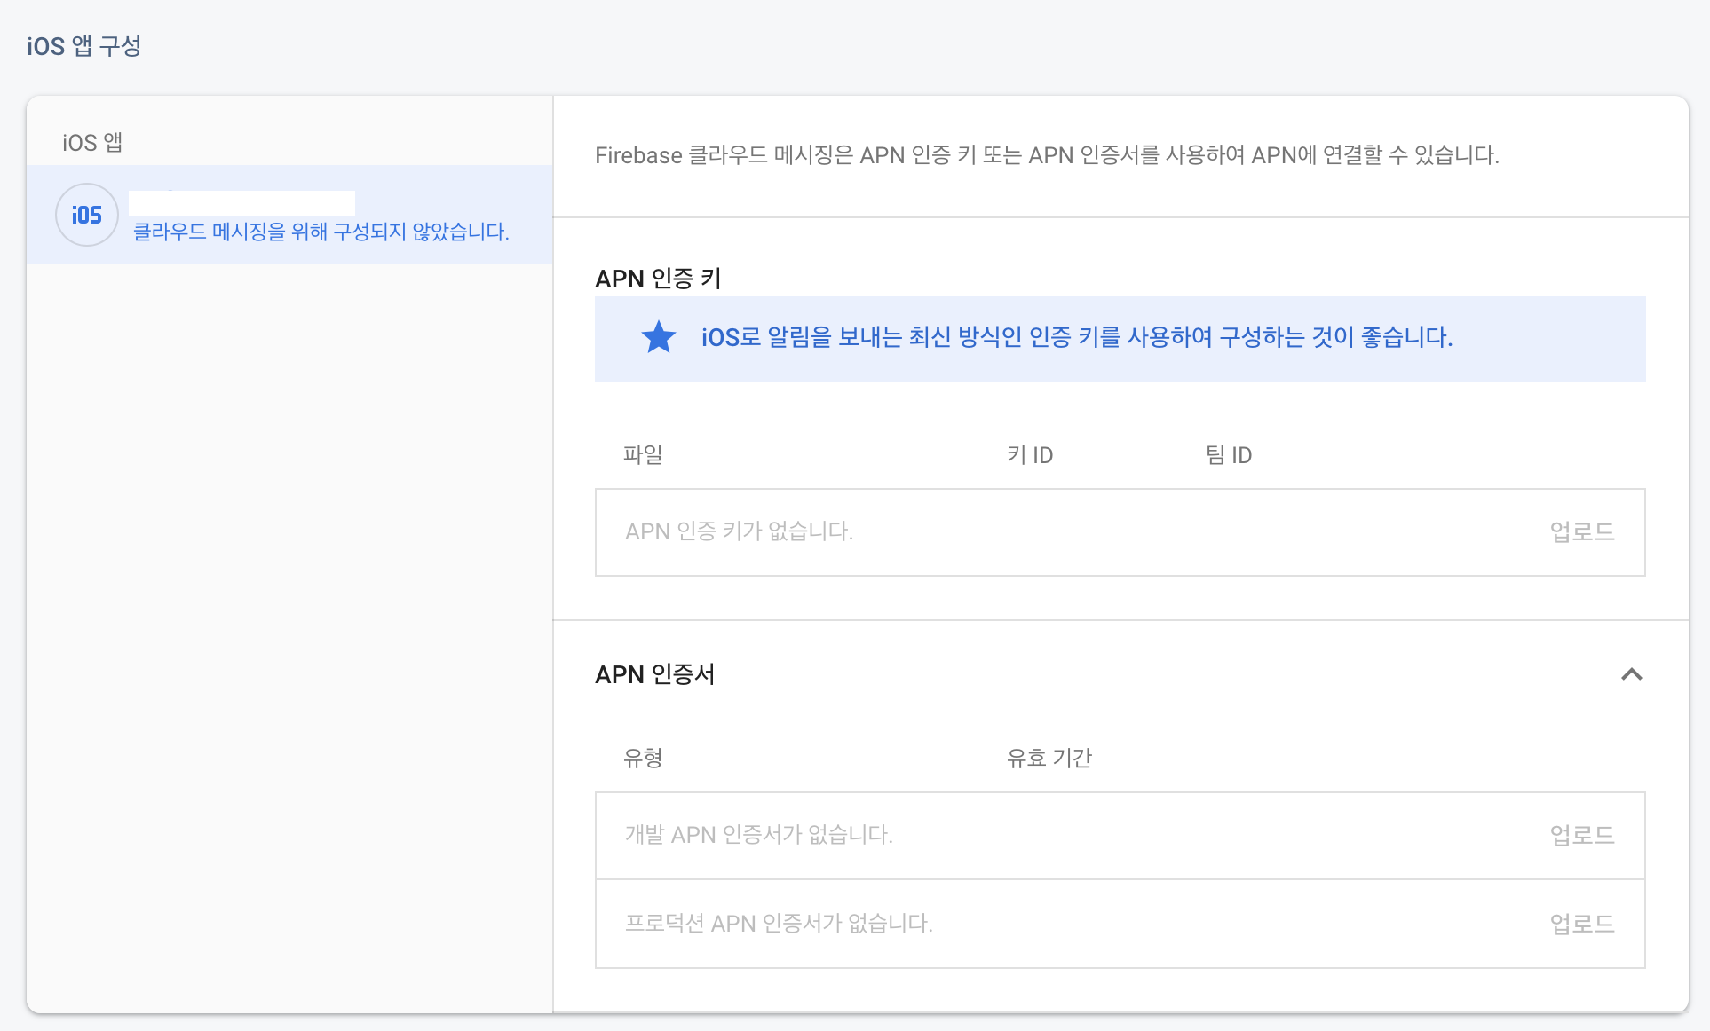This screenshot has height=1031, width=1710.
Task: Click the APN 인증 키 heading
Action: tap(658, 279)
